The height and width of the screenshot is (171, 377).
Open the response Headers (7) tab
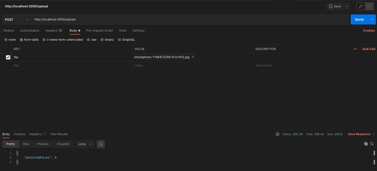38,134
